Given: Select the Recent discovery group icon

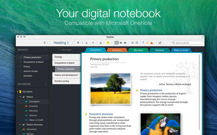Looking at the screenshot, I should tap(24, 124).
